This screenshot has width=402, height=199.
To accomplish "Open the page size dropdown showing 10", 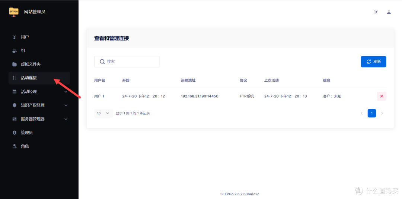I will coord(103,113).
